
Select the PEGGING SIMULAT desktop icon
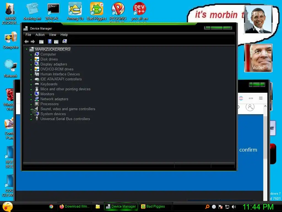pos(118,11)
